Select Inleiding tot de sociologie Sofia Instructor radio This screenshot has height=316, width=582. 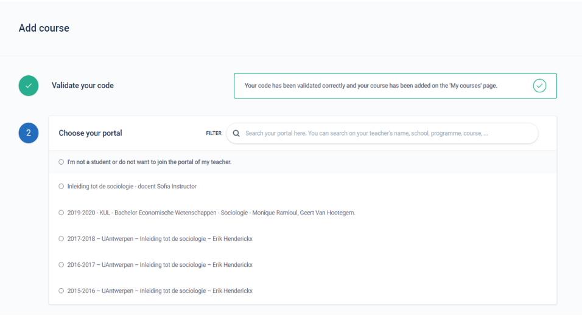coord(61,187)
